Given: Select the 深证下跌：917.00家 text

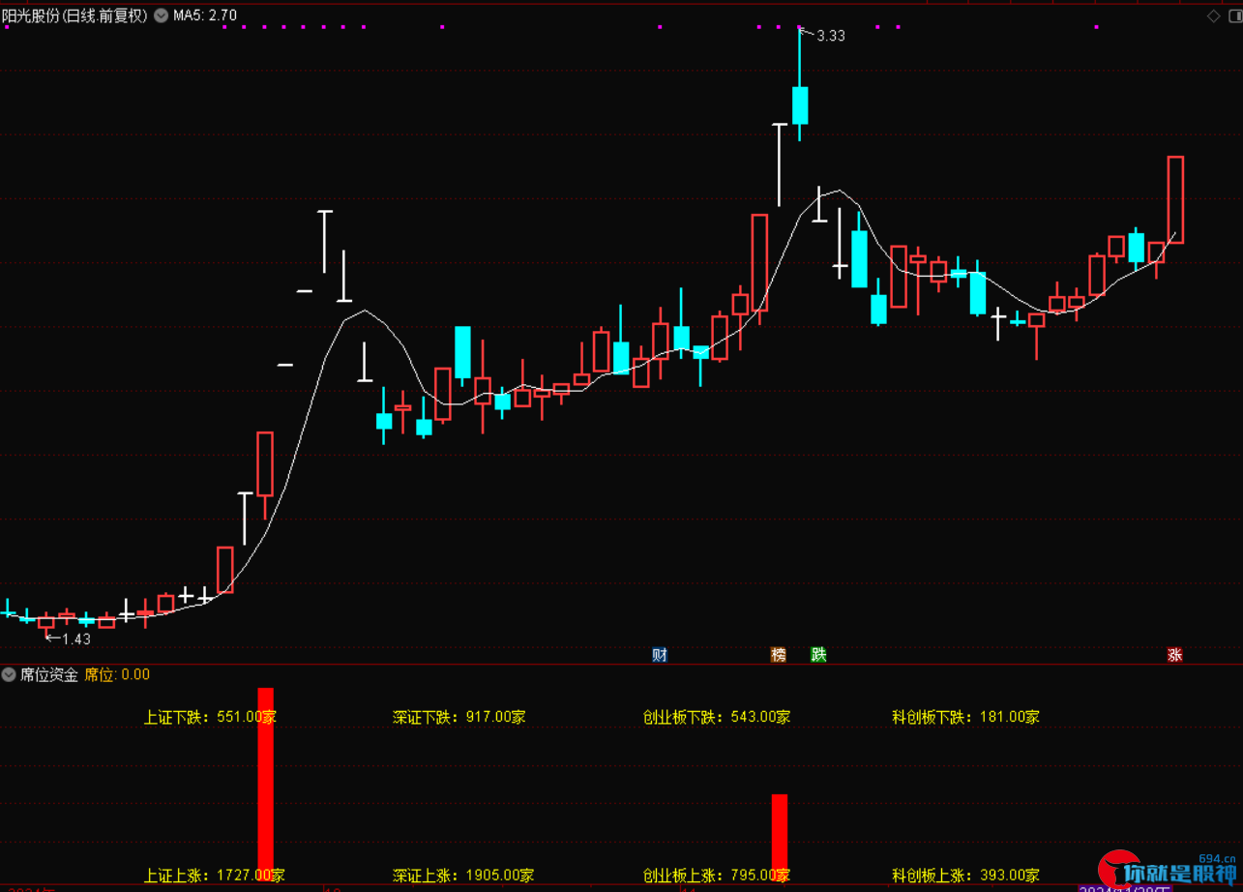Looking at the screenshot, I should (459, 717).
